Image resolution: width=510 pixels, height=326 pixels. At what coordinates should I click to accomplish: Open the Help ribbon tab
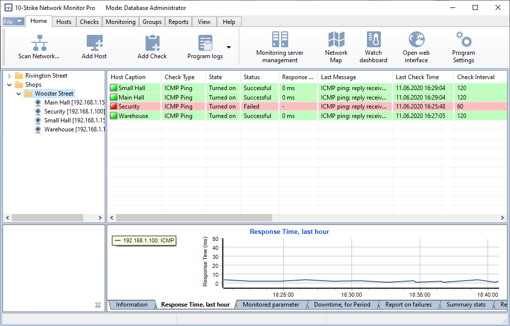point(229,22)
